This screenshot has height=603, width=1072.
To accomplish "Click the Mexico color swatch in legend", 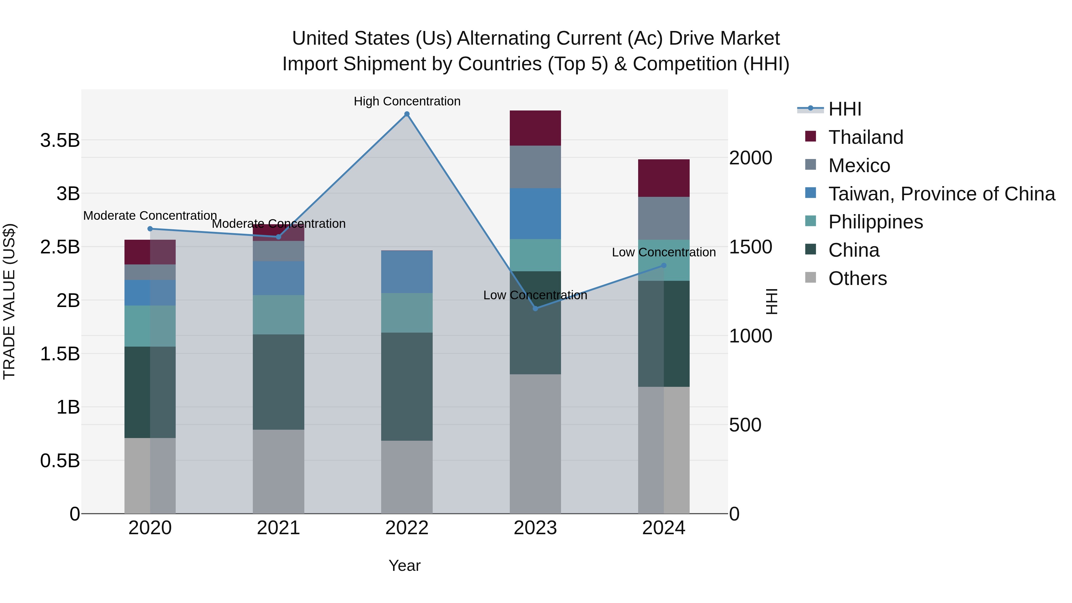I will [811, 164].
